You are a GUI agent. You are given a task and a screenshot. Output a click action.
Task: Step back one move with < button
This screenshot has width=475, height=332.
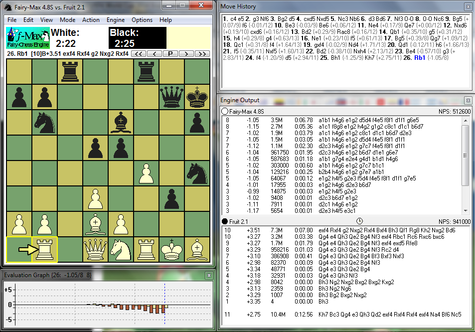[x=155, y=54]
